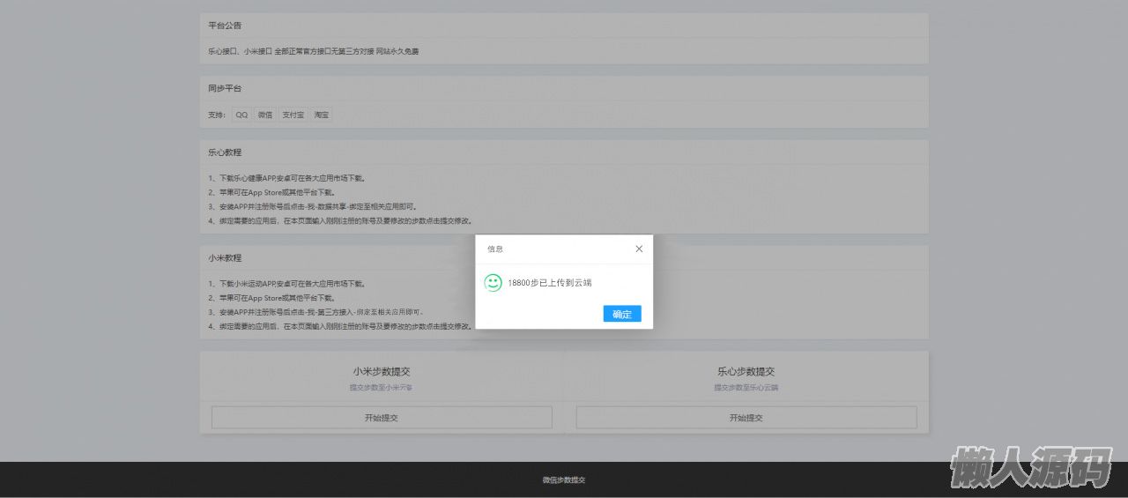
Task: Click the 小米教程 panel header
Action: click(226, 258)
